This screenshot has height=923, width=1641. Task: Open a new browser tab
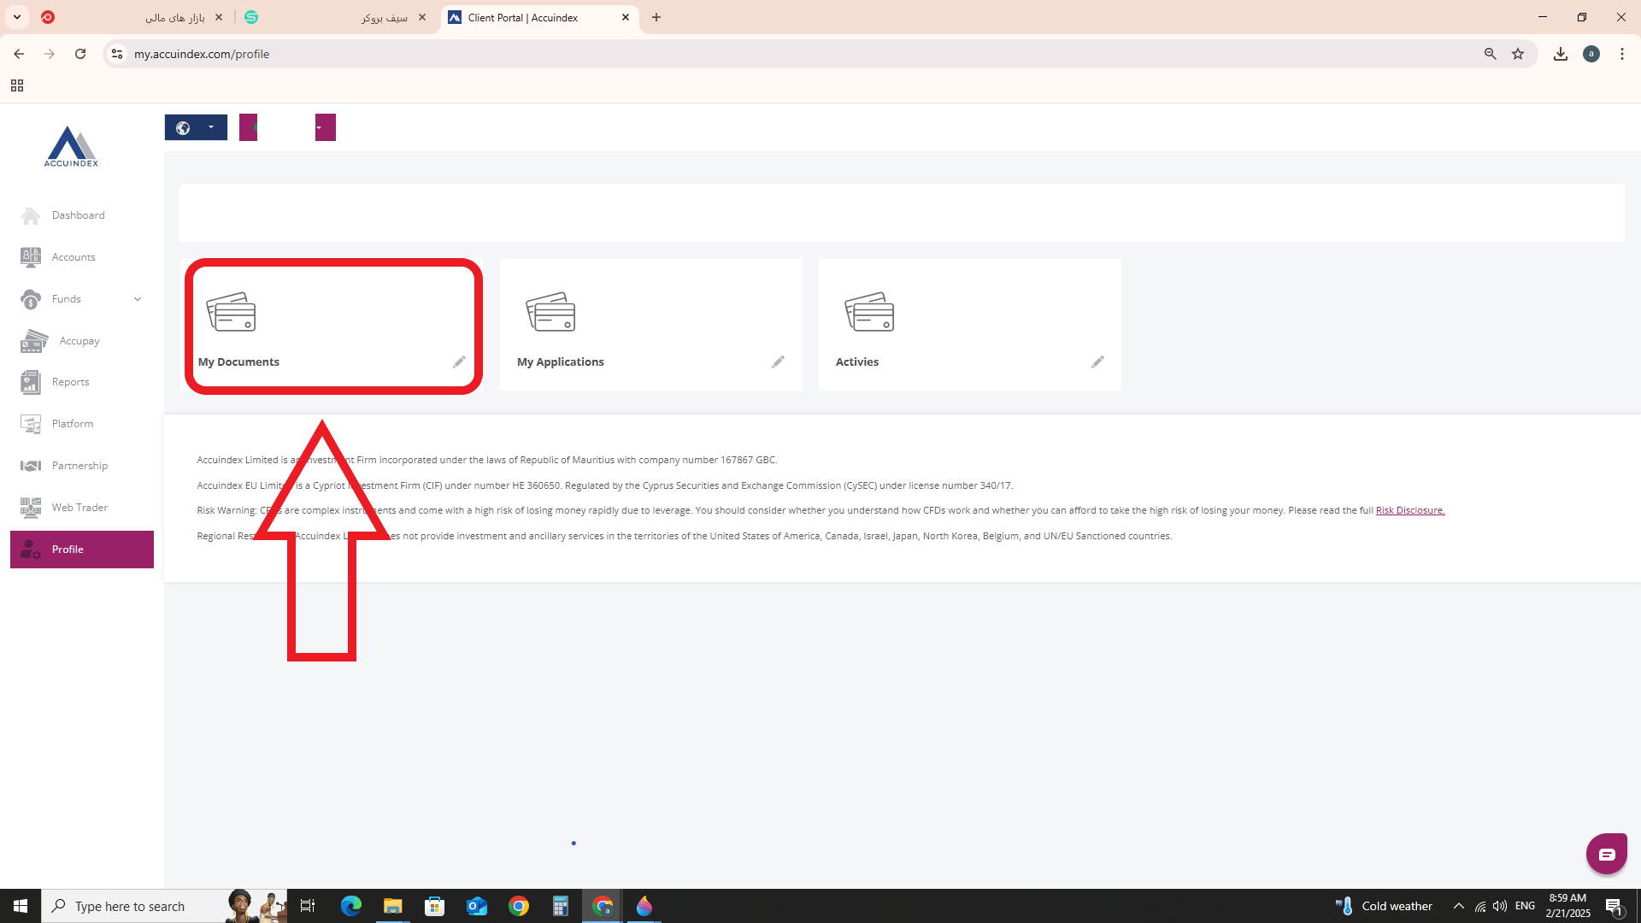click(656, 17)
